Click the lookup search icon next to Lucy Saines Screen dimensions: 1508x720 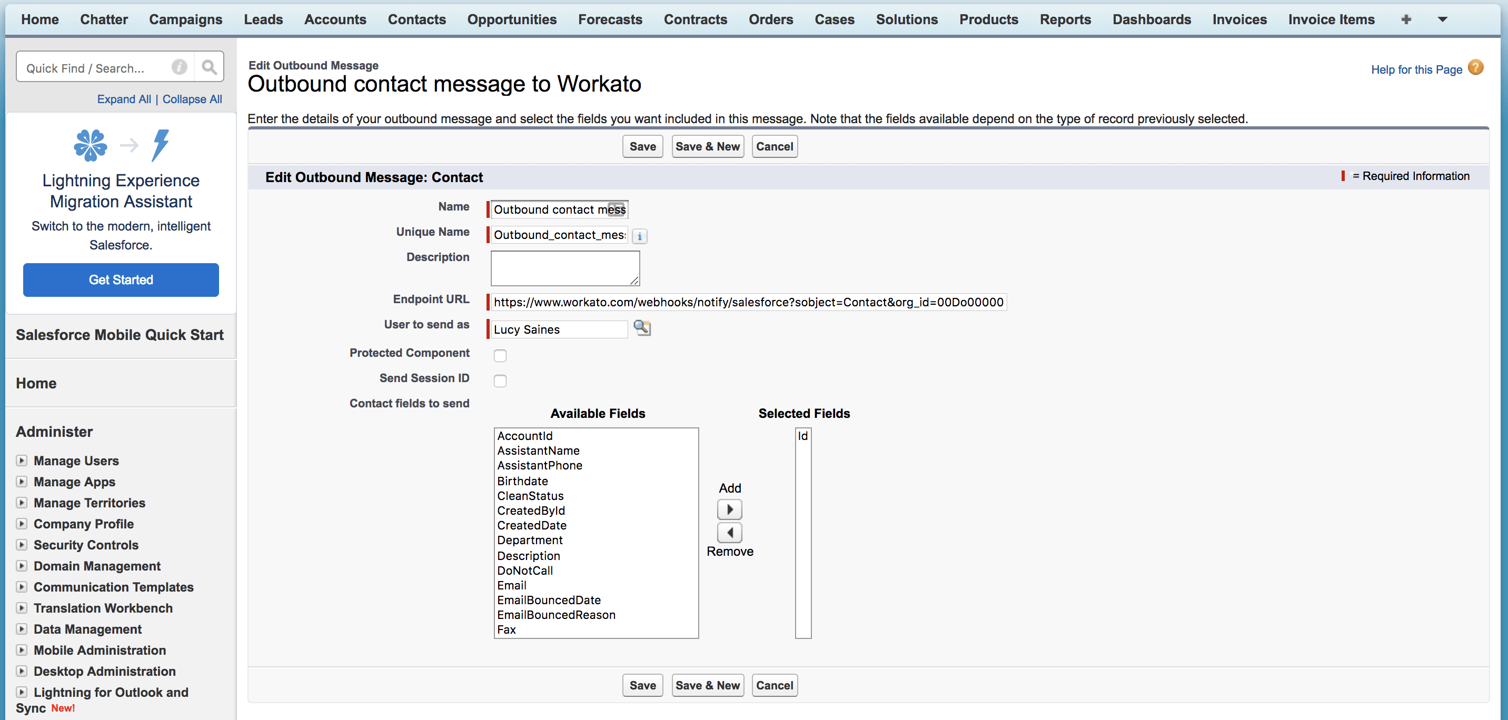[642, 329]
